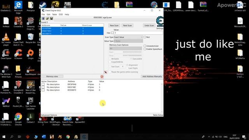Enable the Unrandomizer checkbox
This screenshot has height=140, width=249.
[x=145, y=46]
